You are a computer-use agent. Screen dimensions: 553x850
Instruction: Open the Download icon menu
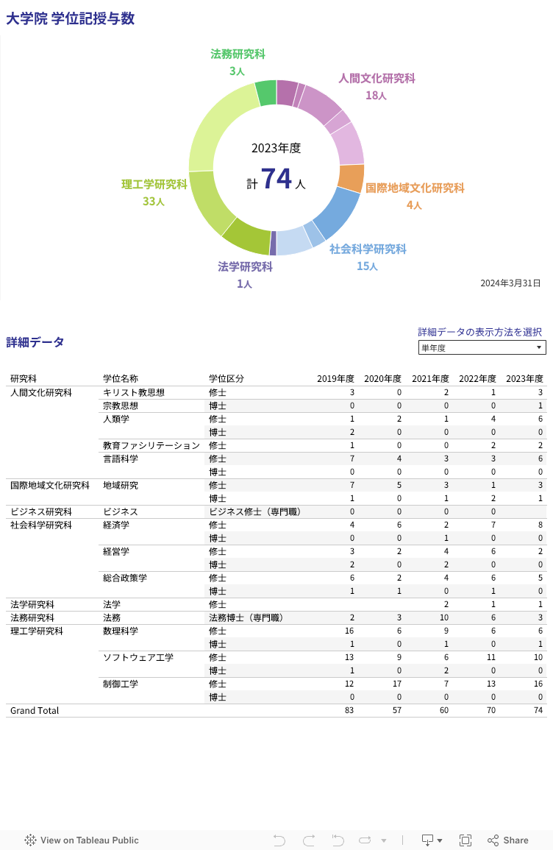(x=432, y=840)
